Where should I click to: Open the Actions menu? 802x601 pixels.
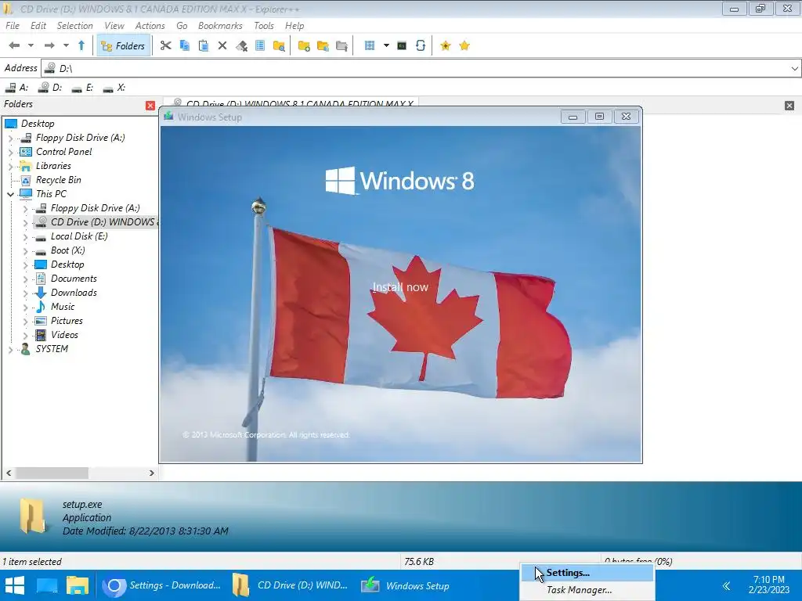click(150, 26)
